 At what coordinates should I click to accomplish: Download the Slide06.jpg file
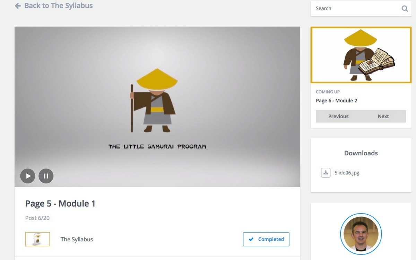click(x=347, y=173)
